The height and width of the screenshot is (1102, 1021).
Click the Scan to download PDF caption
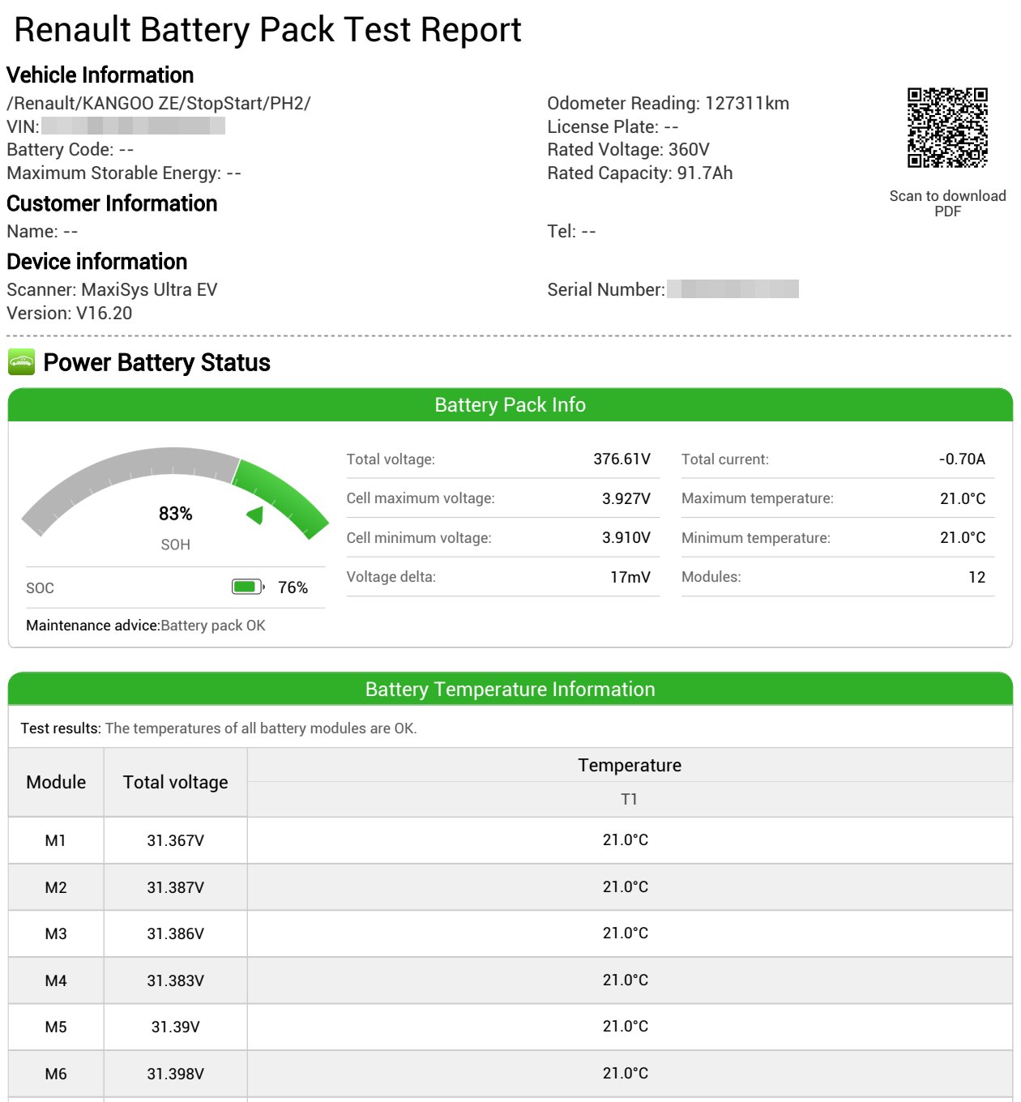(x=947, y=203)
